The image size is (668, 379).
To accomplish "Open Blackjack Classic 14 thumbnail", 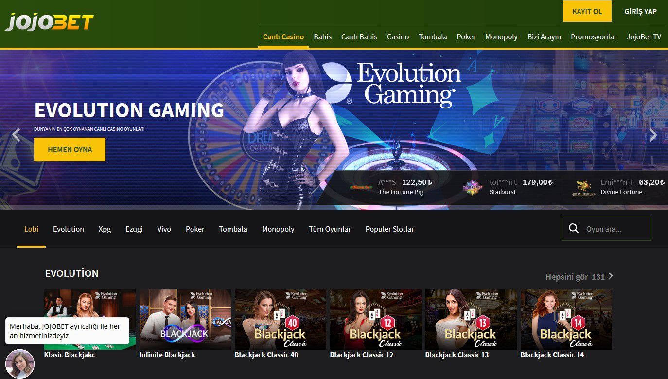I will (566, 320).
